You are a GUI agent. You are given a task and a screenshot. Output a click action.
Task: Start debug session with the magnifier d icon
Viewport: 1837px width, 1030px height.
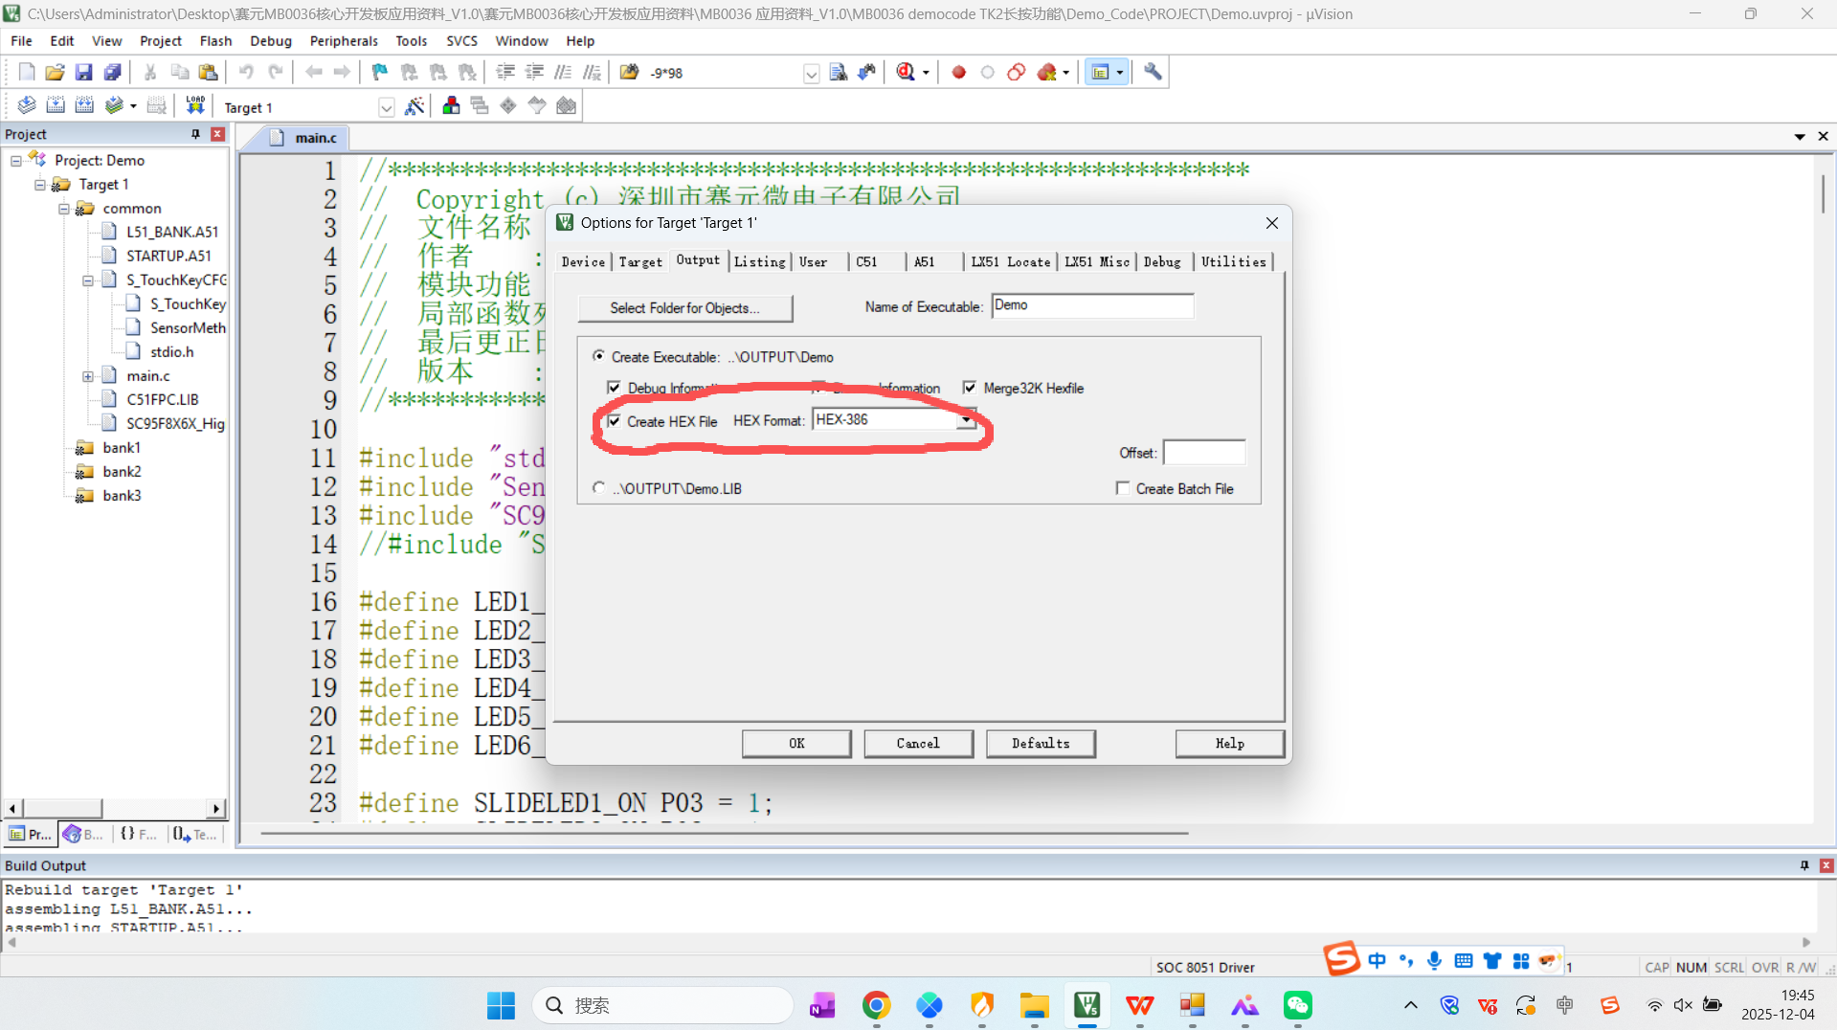point(906,72)
